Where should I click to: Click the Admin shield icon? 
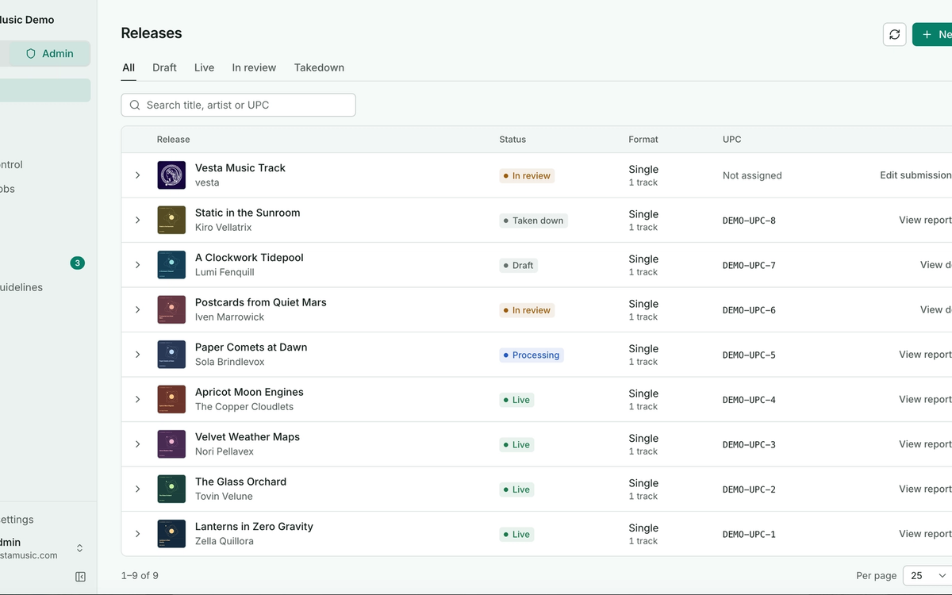pos(31,54)
